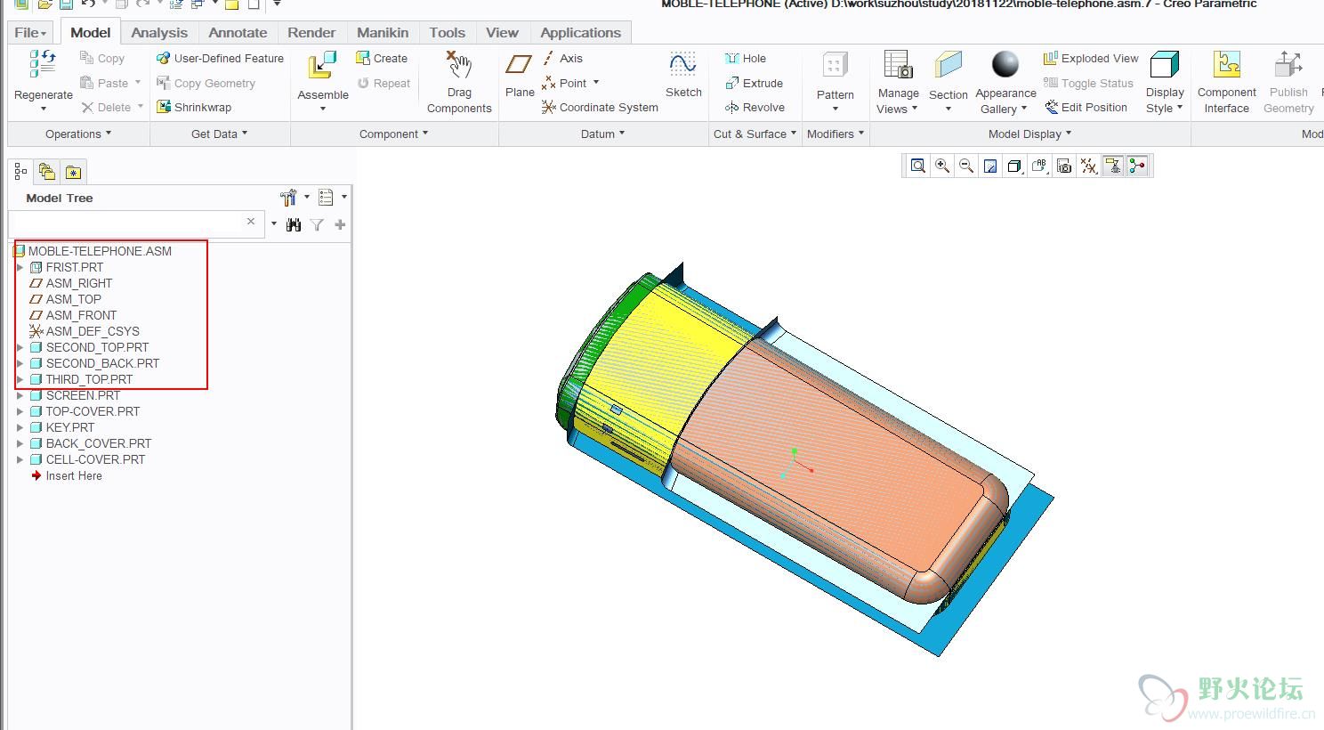Click the Refit view icon
1324x730 pixels.
(917, 166)
